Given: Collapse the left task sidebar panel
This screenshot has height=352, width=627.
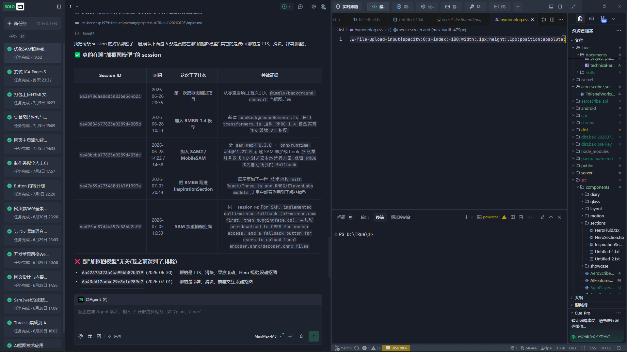Looking at the screenshot, I should [59, 7].
